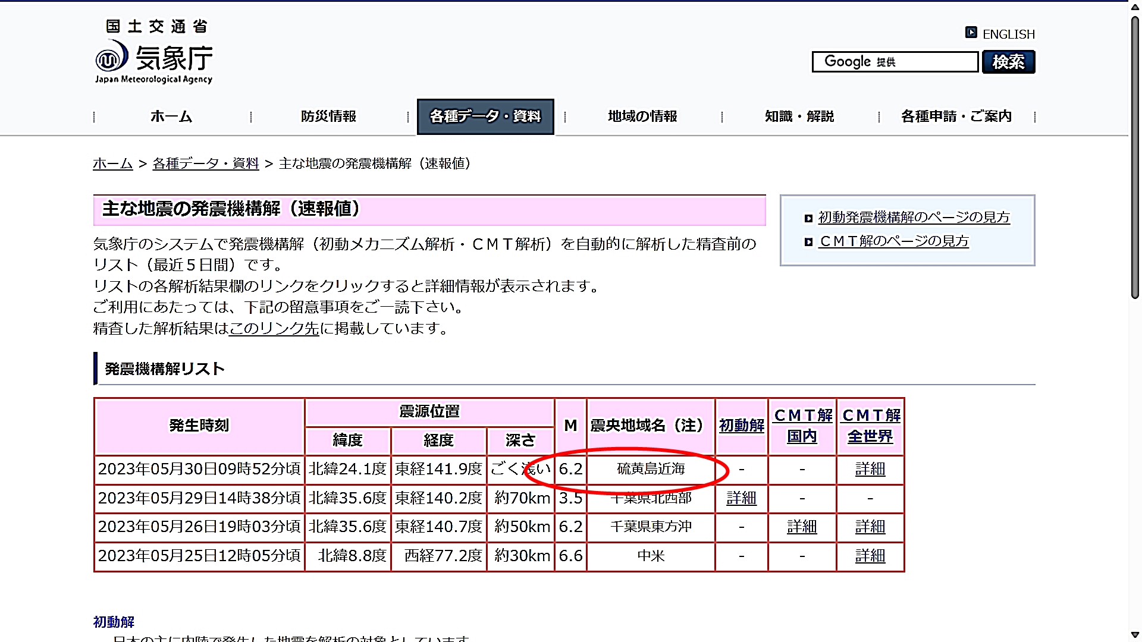Screen dimensions: 1142x642
Task: Click the scrollbar down arrow
Action: [1135, 635]
